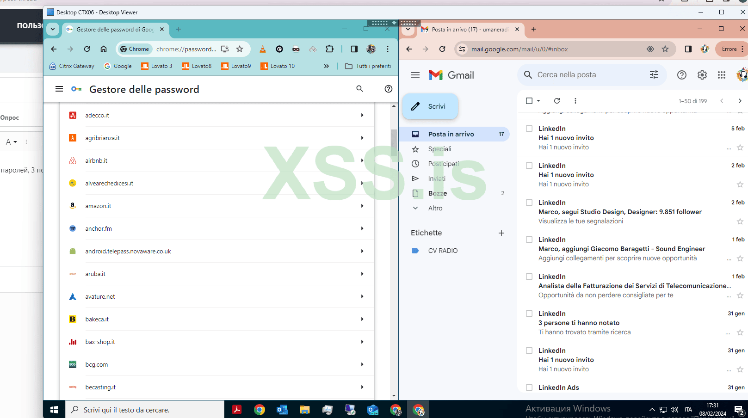
Task: Click the down arrow of password list scrollbar
Action: (394, 396)
